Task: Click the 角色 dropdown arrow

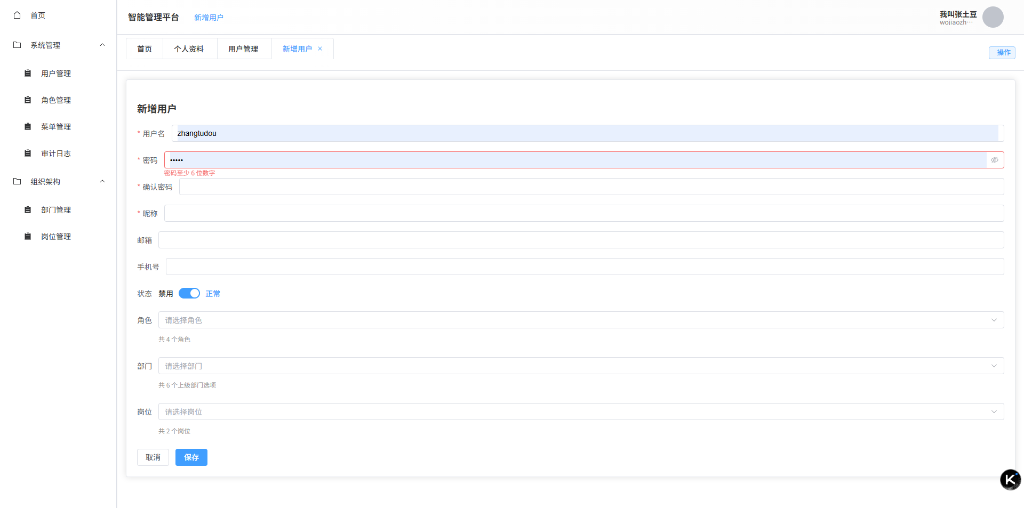Action: [x=994, y=320]
